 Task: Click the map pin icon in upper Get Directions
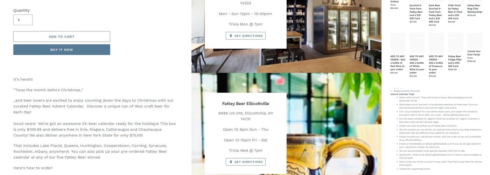tap(231, 36)
